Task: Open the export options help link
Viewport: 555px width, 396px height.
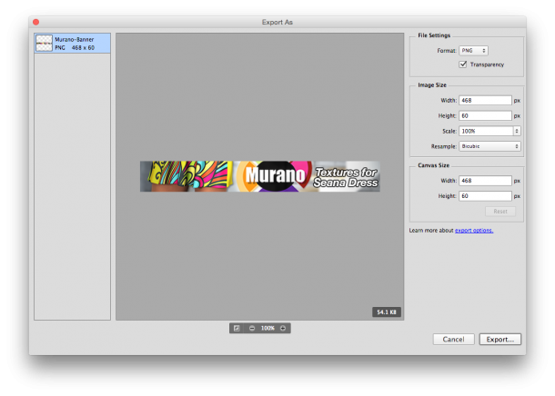Action: coord(474,231)
